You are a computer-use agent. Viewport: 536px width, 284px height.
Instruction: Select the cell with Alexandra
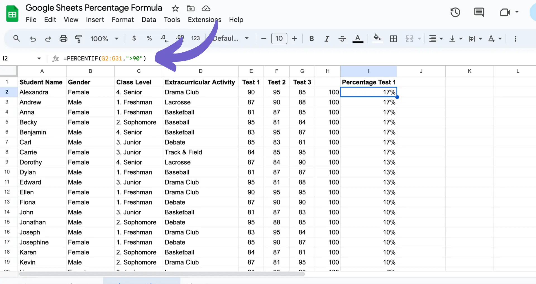pos(42,92)
